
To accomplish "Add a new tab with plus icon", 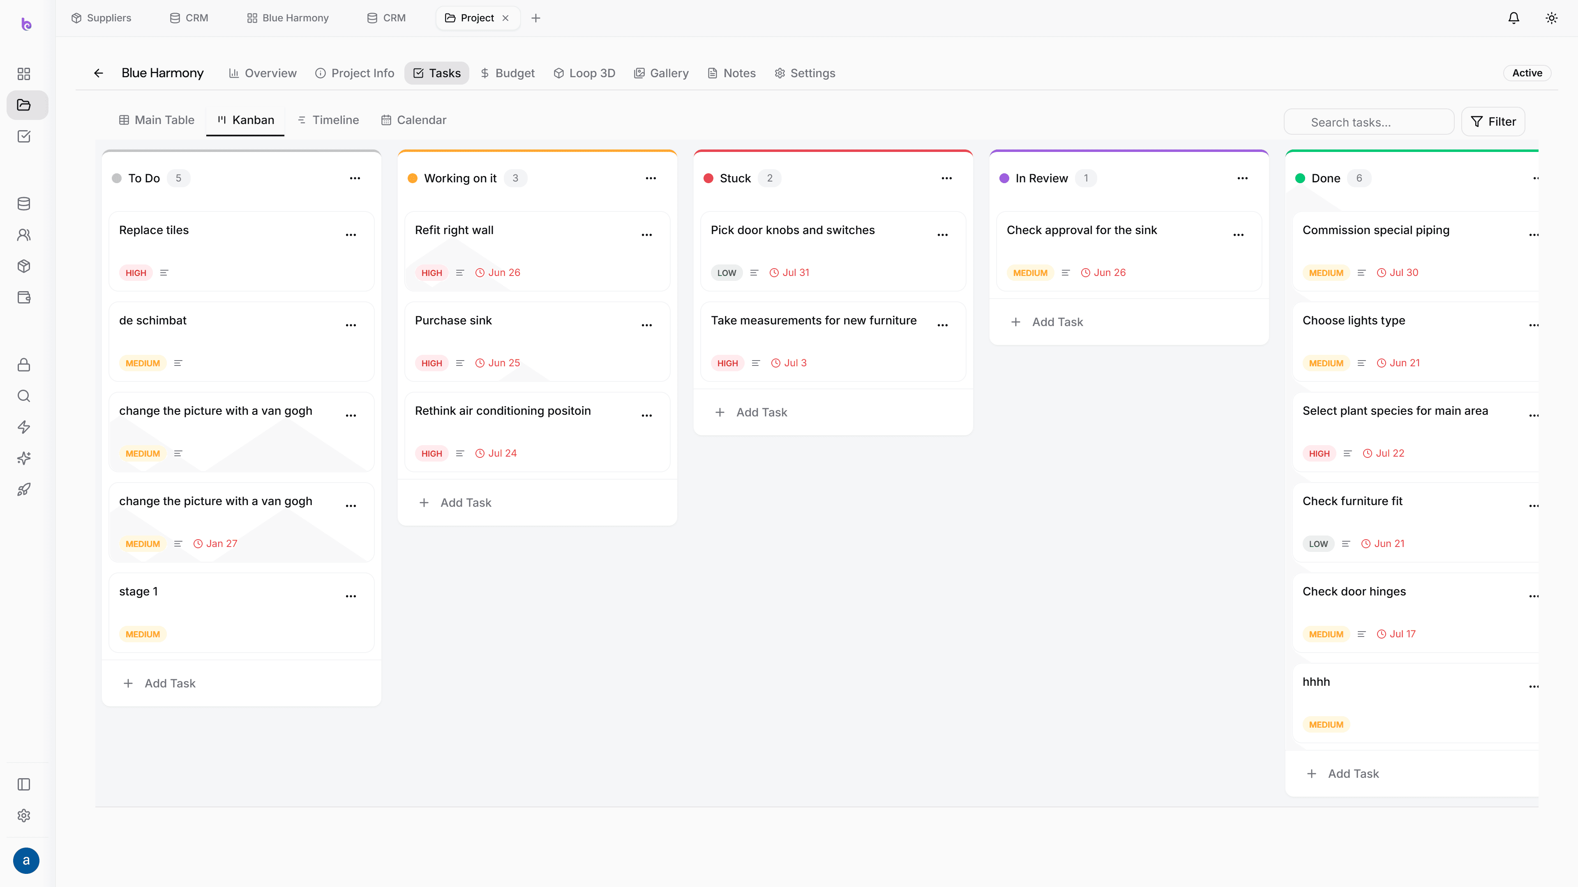I will pos(536,18).
